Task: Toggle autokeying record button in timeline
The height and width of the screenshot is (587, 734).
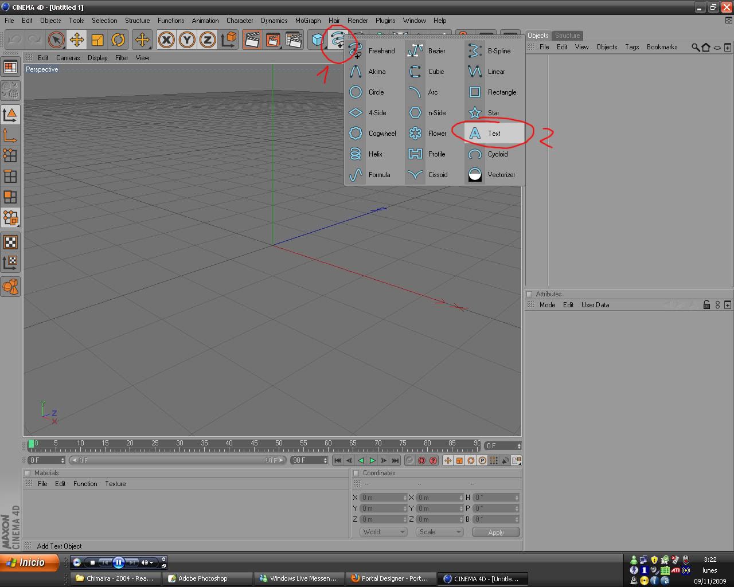Action: tap(421, 460)
